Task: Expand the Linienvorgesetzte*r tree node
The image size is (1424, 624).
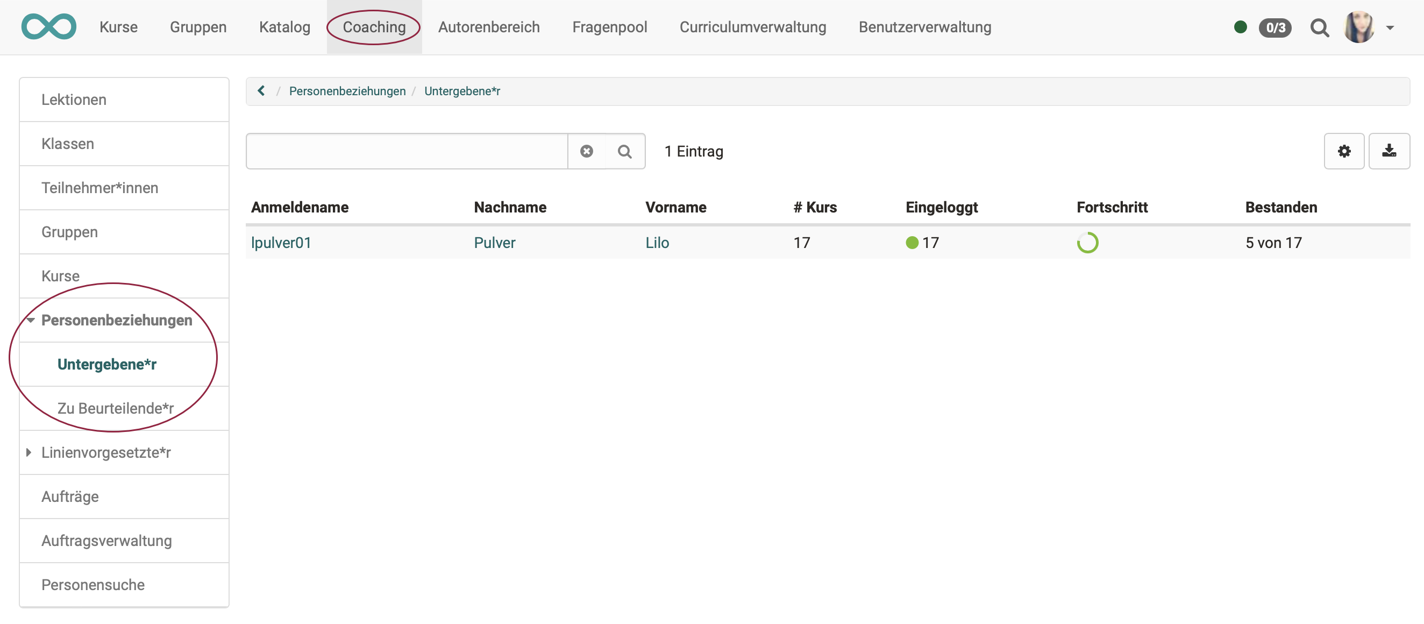Action: click(x=29, y=452)
